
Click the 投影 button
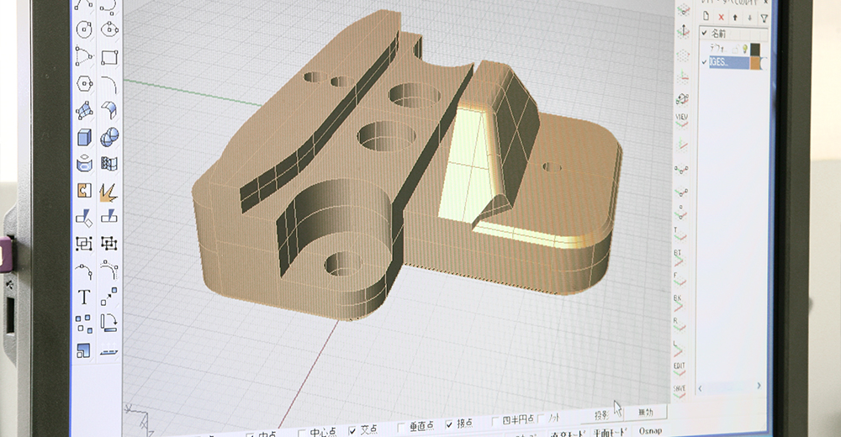click(601, 415)
